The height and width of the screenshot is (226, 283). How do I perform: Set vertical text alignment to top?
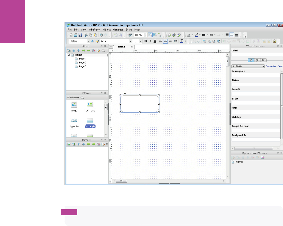(227, 35)
